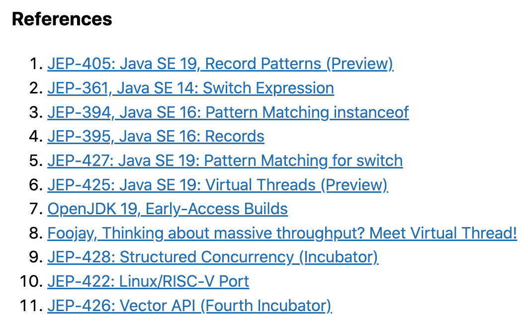Viewport: 528px width, 328px height.
Task: Visit the JEP-395 Java SE 16 Records link
Action: [156, 136]
